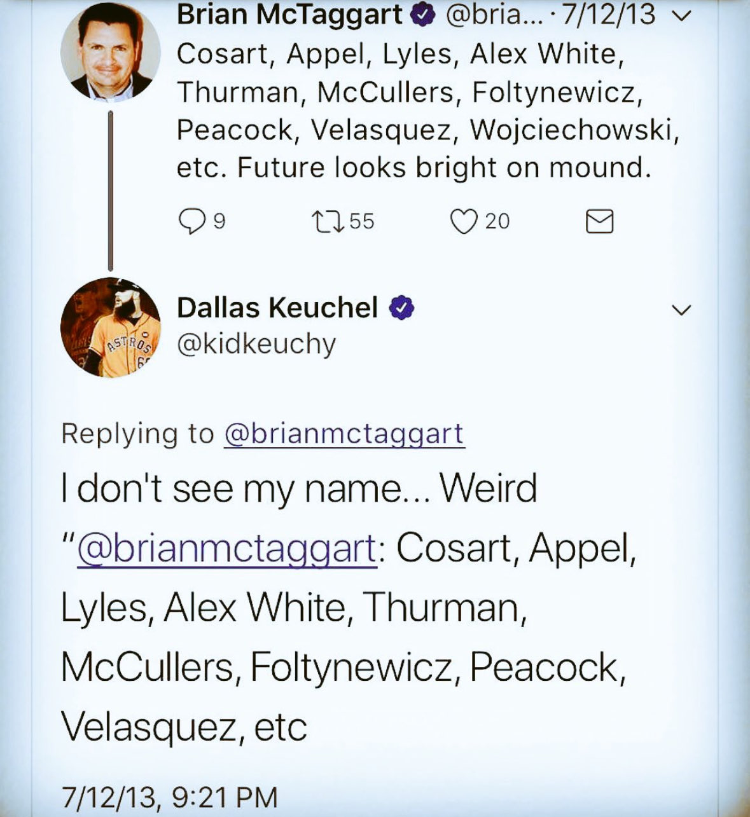Share the tweet via the envelope icon
Screen dimensions: 750x817
(x=599, y=221)
